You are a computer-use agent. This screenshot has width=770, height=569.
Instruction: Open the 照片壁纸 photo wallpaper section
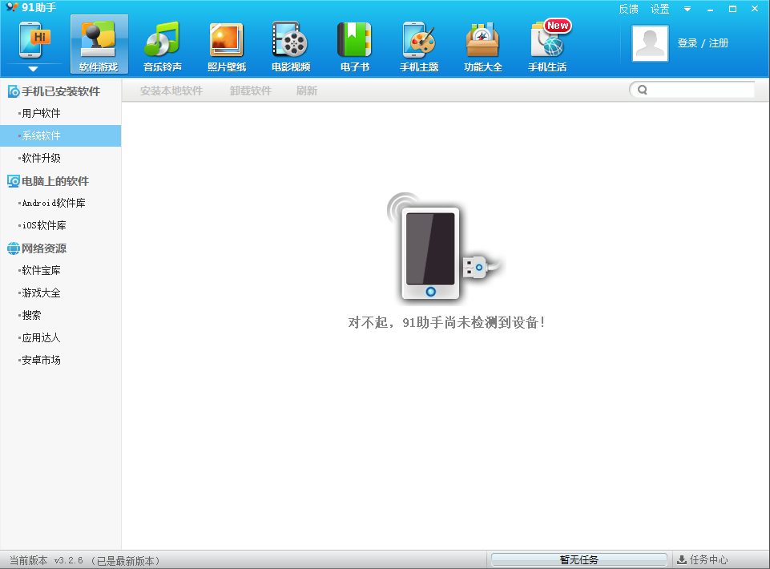[x=227, y=46]
